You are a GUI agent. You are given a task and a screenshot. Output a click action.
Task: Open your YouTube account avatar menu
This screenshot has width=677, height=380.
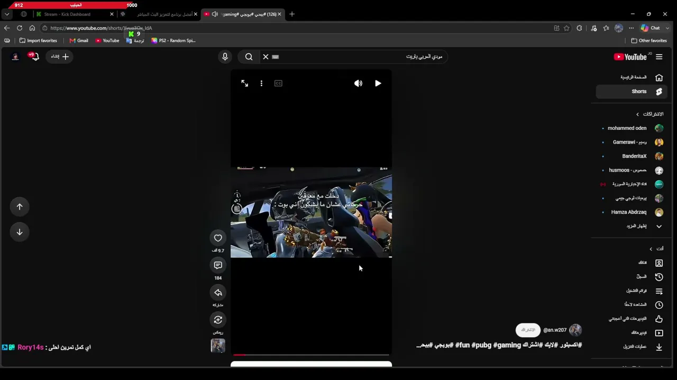tap(15, 56)
